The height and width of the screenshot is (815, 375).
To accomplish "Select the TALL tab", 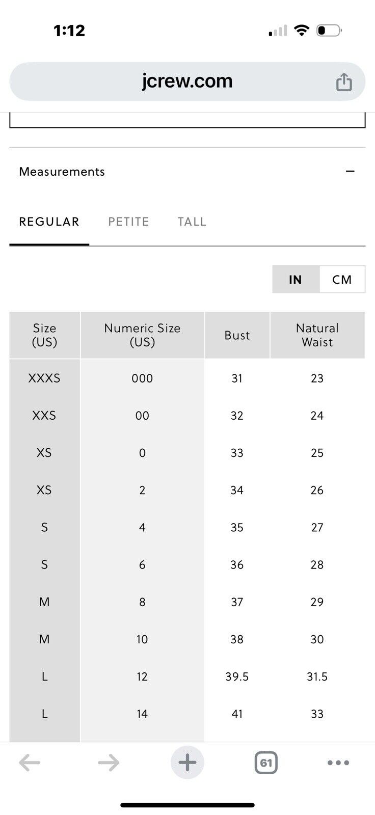I will pos(192,222).
